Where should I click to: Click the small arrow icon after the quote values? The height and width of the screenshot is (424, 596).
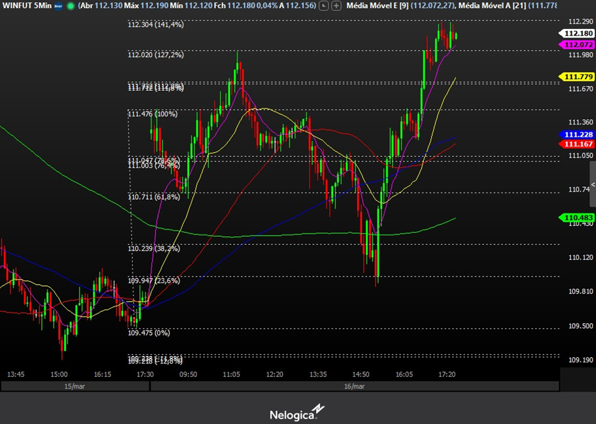coord(324,5)
